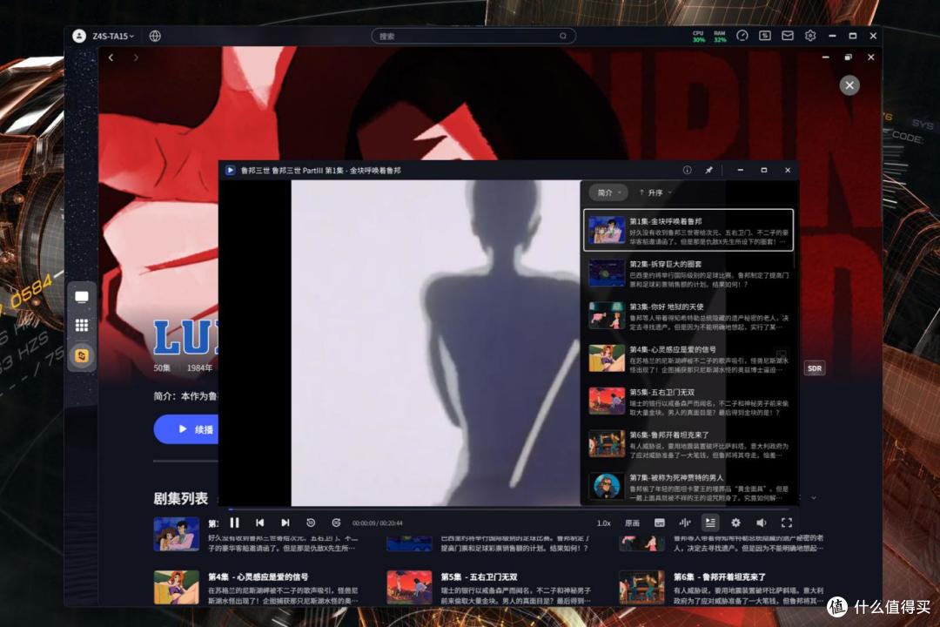Screen dimensions: 940x627
Task: Open the 第5集 - 五右卫门无双 card in the episode list
Action: point(490,588)
